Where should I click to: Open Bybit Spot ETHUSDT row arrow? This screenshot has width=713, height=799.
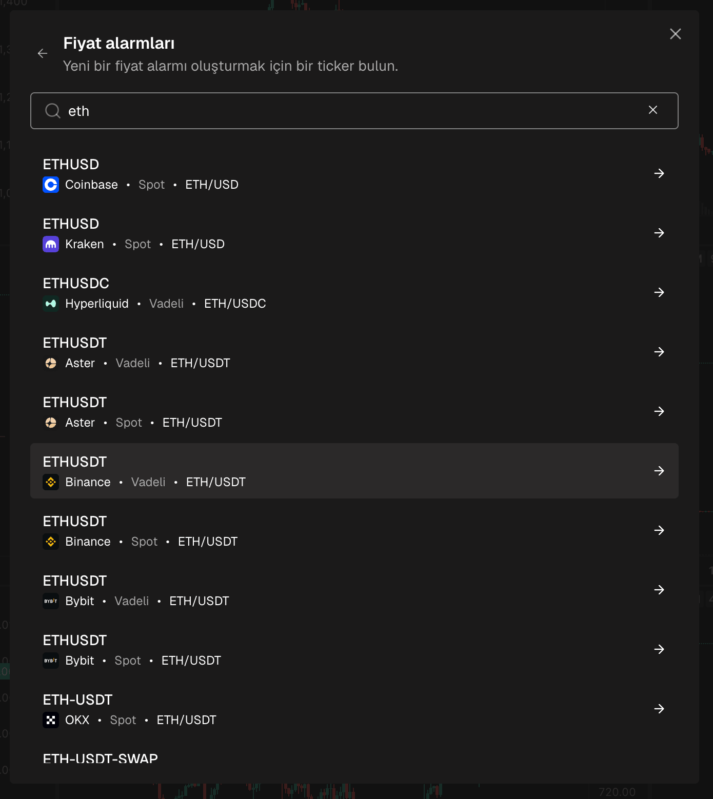click(660, 649)
